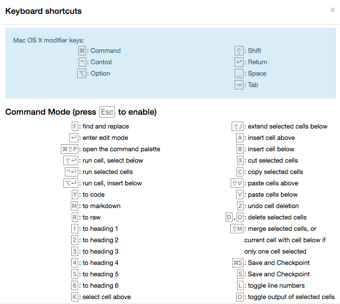
Task: Click the 'paste cells below' text
Action: coord(273,194)
